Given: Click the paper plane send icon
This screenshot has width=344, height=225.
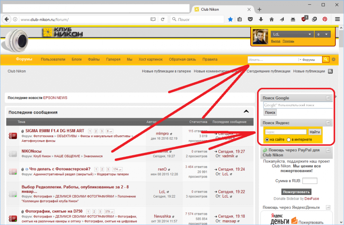Looking at the screenshot, I should click(282, 19).
